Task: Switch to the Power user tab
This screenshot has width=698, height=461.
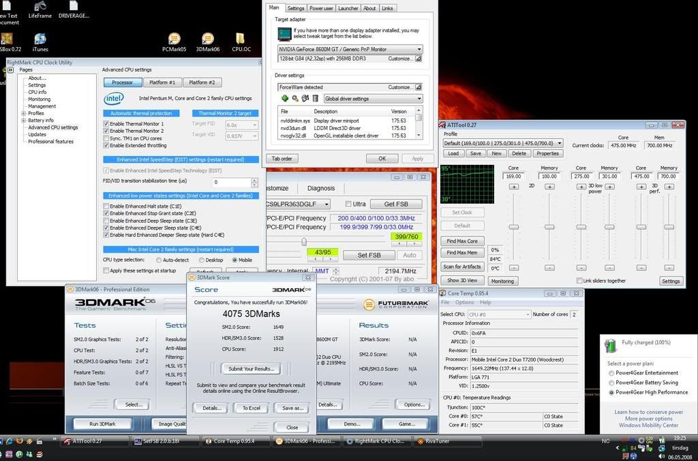Action: coord(321,8)
